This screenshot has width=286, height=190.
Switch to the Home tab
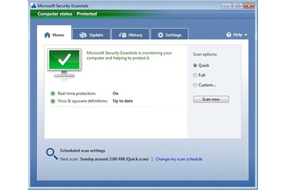coord(54,33)
